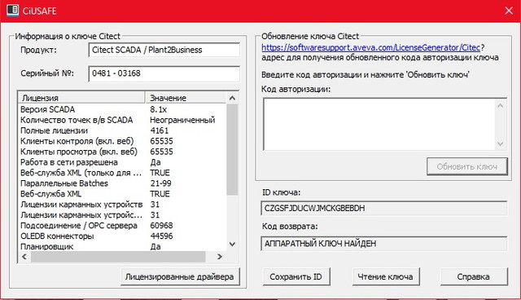Select the truncated Лицензии карманных устройс... row
Image resolution: width=521 pixels, height=300 pixels.
click(x=123, y=215)
